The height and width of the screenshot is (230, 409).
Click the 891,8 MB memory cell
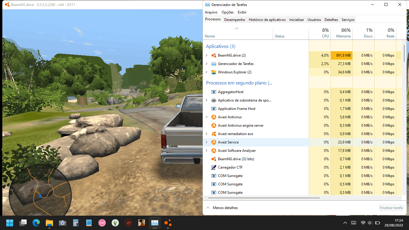pos(342,55)
